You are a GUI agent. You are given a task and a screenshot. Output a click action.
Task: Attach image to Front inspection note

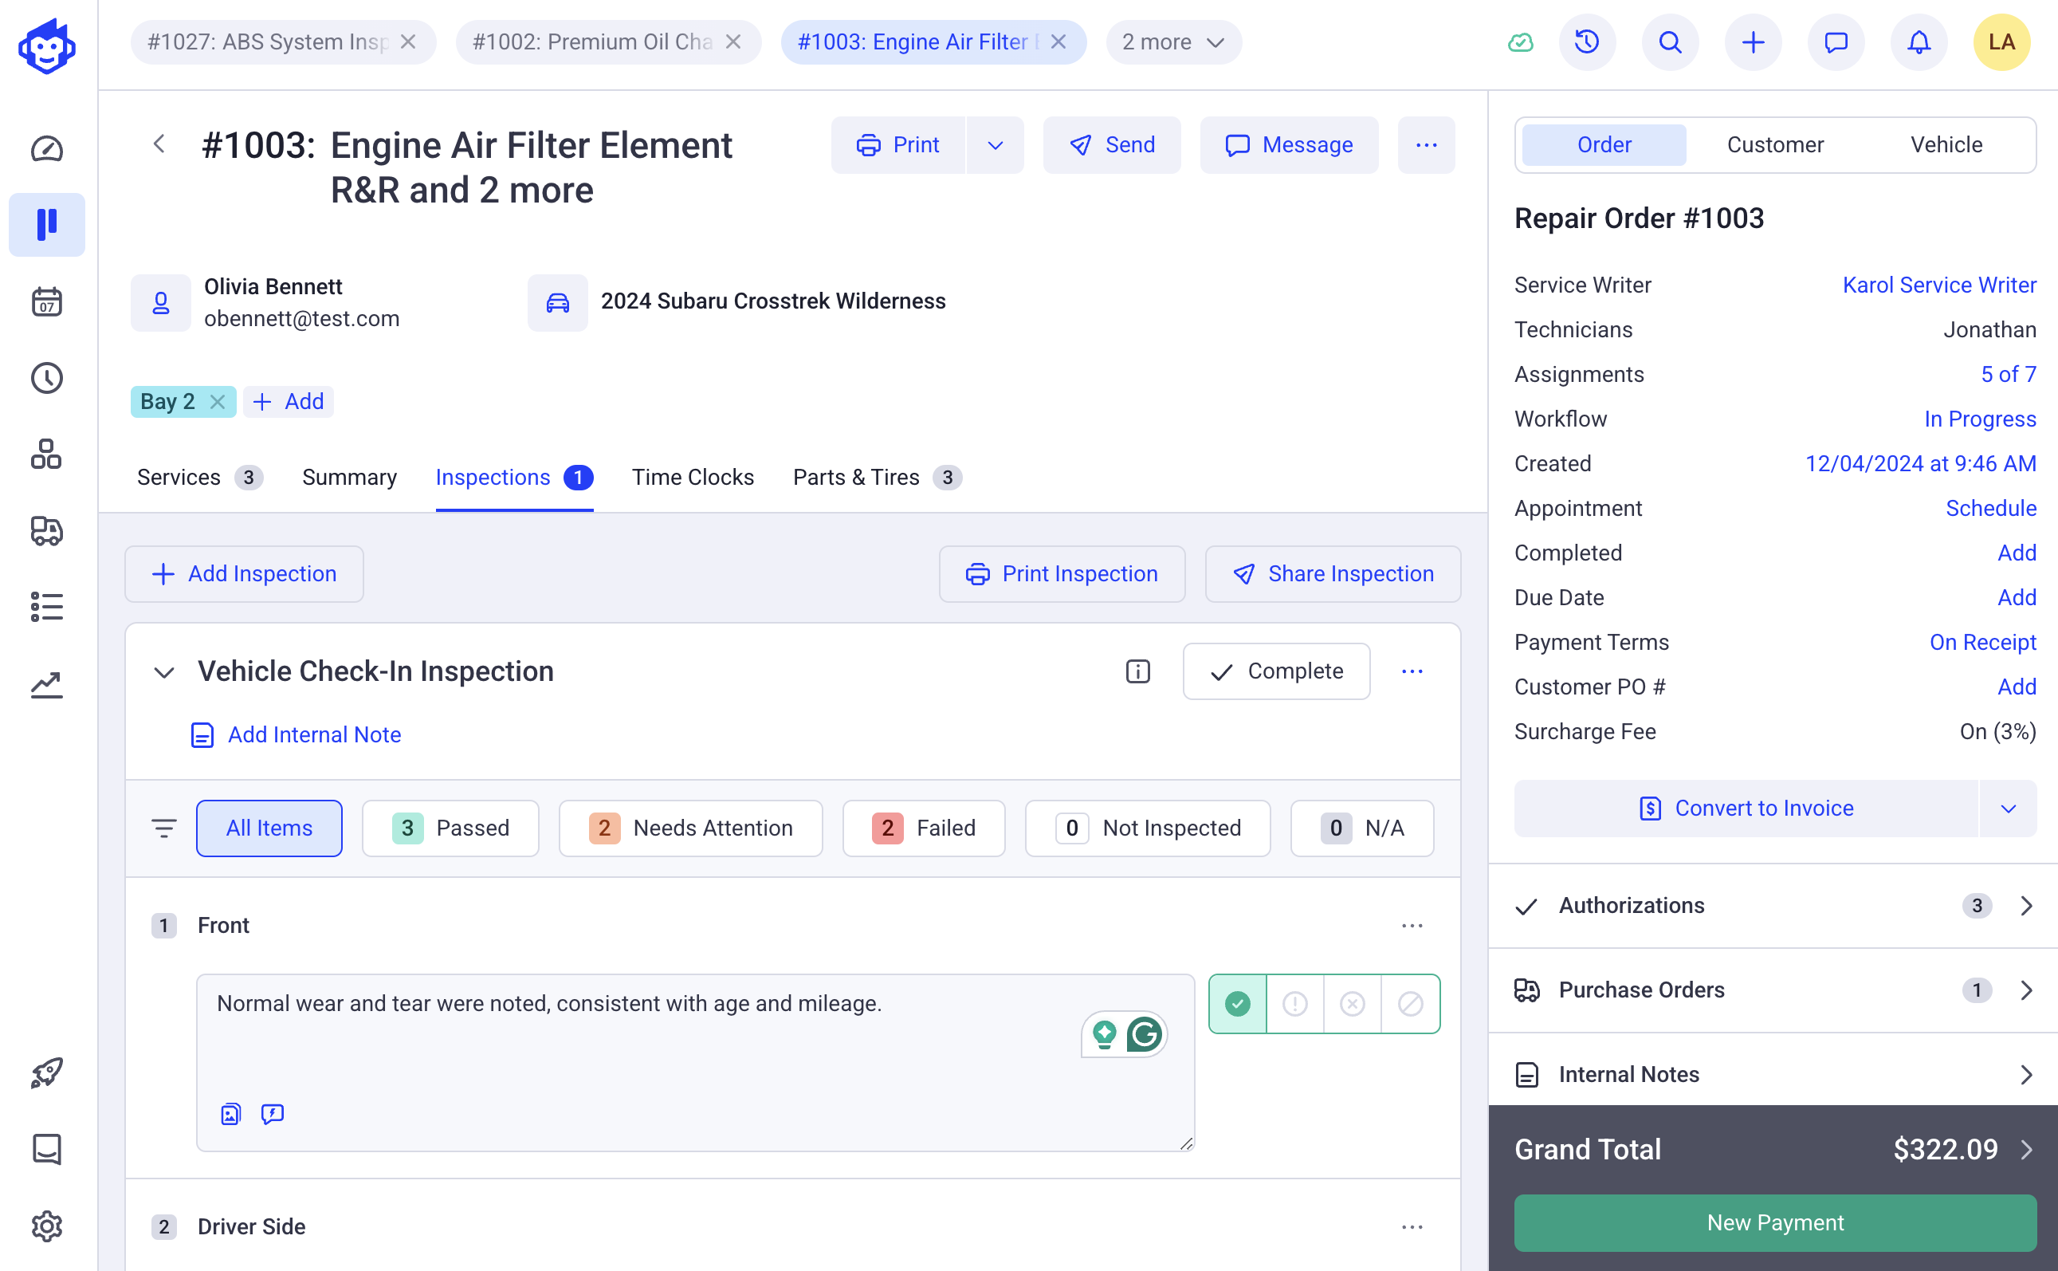coord(230,1114)
